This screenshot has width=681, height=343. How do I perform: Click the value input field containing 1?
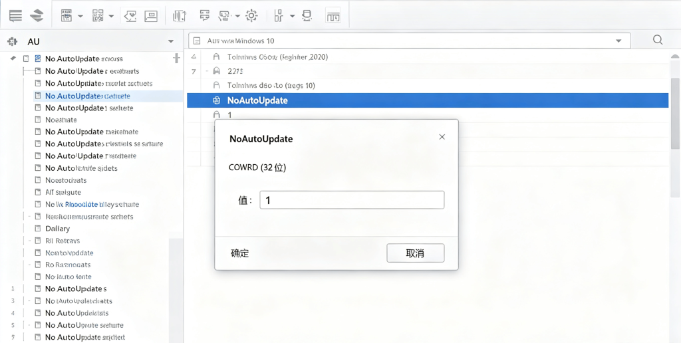click(x=352, y=200)
